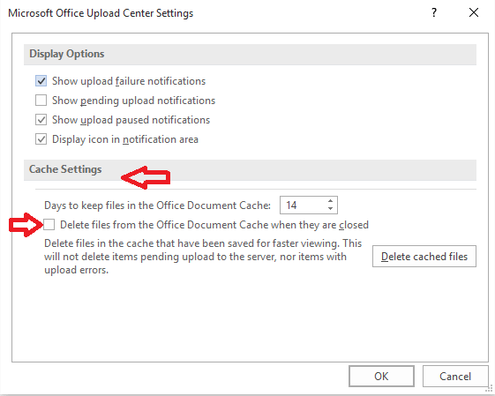Enable Show pending upload notifications checkbox
This screenshot has height=396, width=495.
(x=41, y=101)
